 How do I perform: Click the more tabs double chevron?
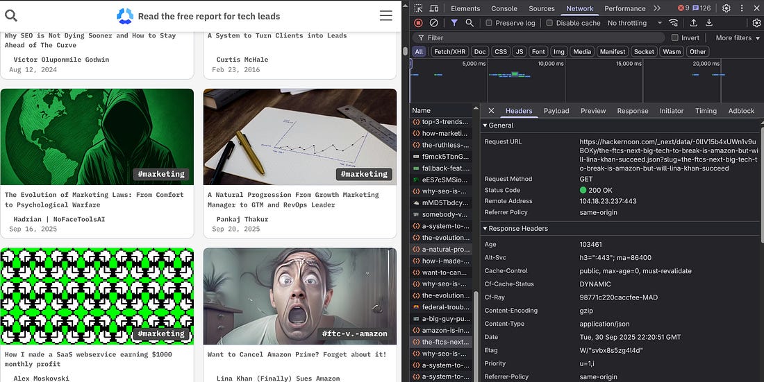(657, 8)
